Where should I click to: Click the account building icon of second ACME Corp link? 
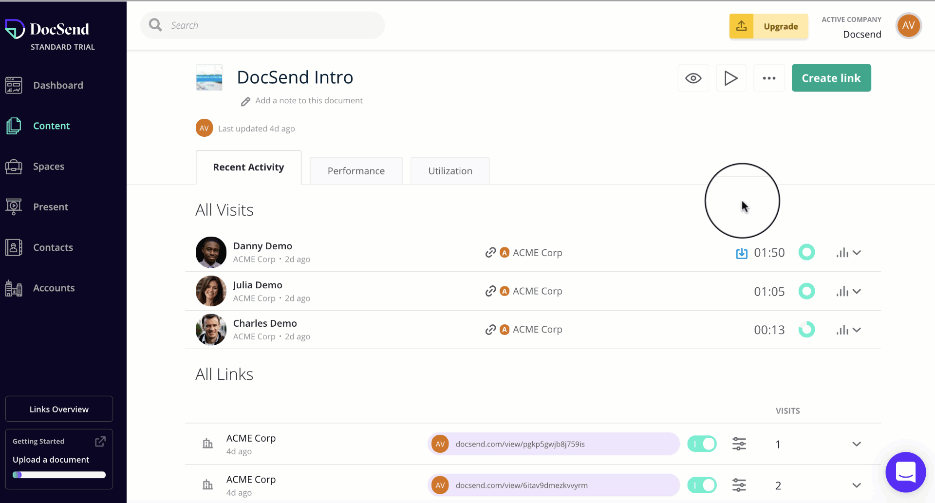pos(208,485)
